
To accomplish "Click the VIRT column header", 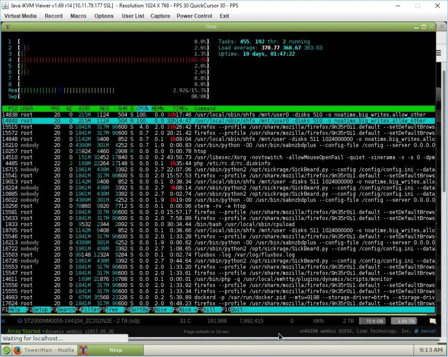I will [x=84, y=109].
